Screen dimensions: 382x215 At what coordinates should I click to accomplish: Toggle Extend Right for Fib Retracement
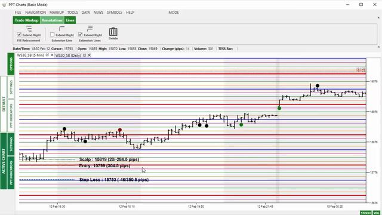tap(19, 35)
